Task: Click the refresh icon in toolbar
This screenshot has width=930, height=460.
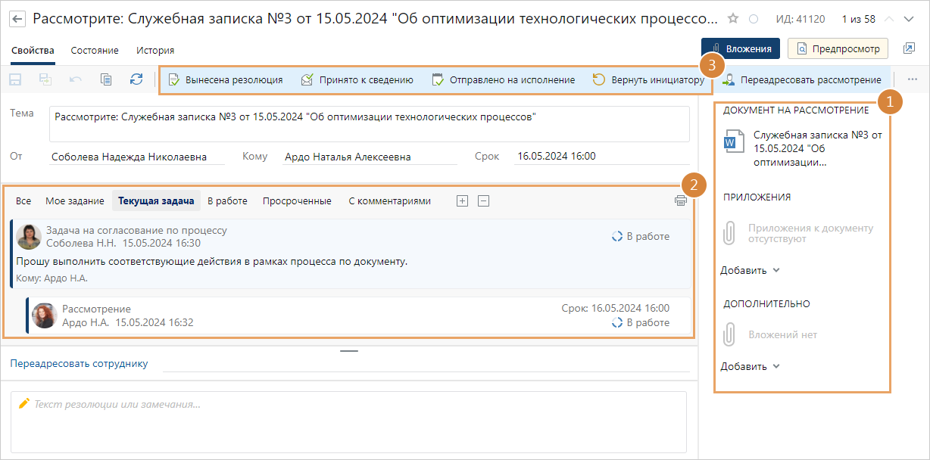Action: pyautogui.click(x=136, y=79)
